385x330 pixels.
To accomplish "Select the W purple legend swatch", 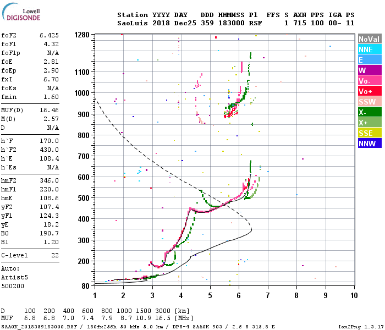I will pos(370,70).
